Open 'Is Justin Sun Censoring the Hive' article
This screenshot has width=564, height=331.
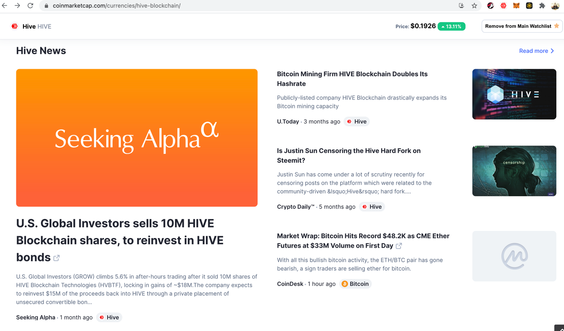[x=349, y=156]
